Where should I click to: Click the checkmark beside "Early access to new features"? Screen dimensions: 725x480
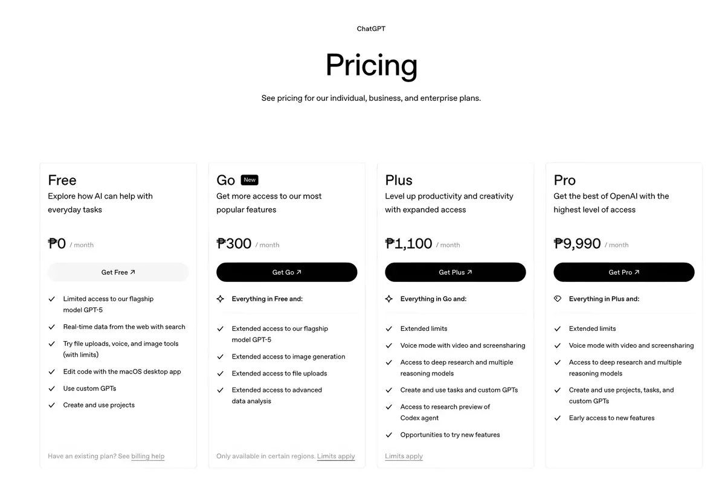[557, 417]
